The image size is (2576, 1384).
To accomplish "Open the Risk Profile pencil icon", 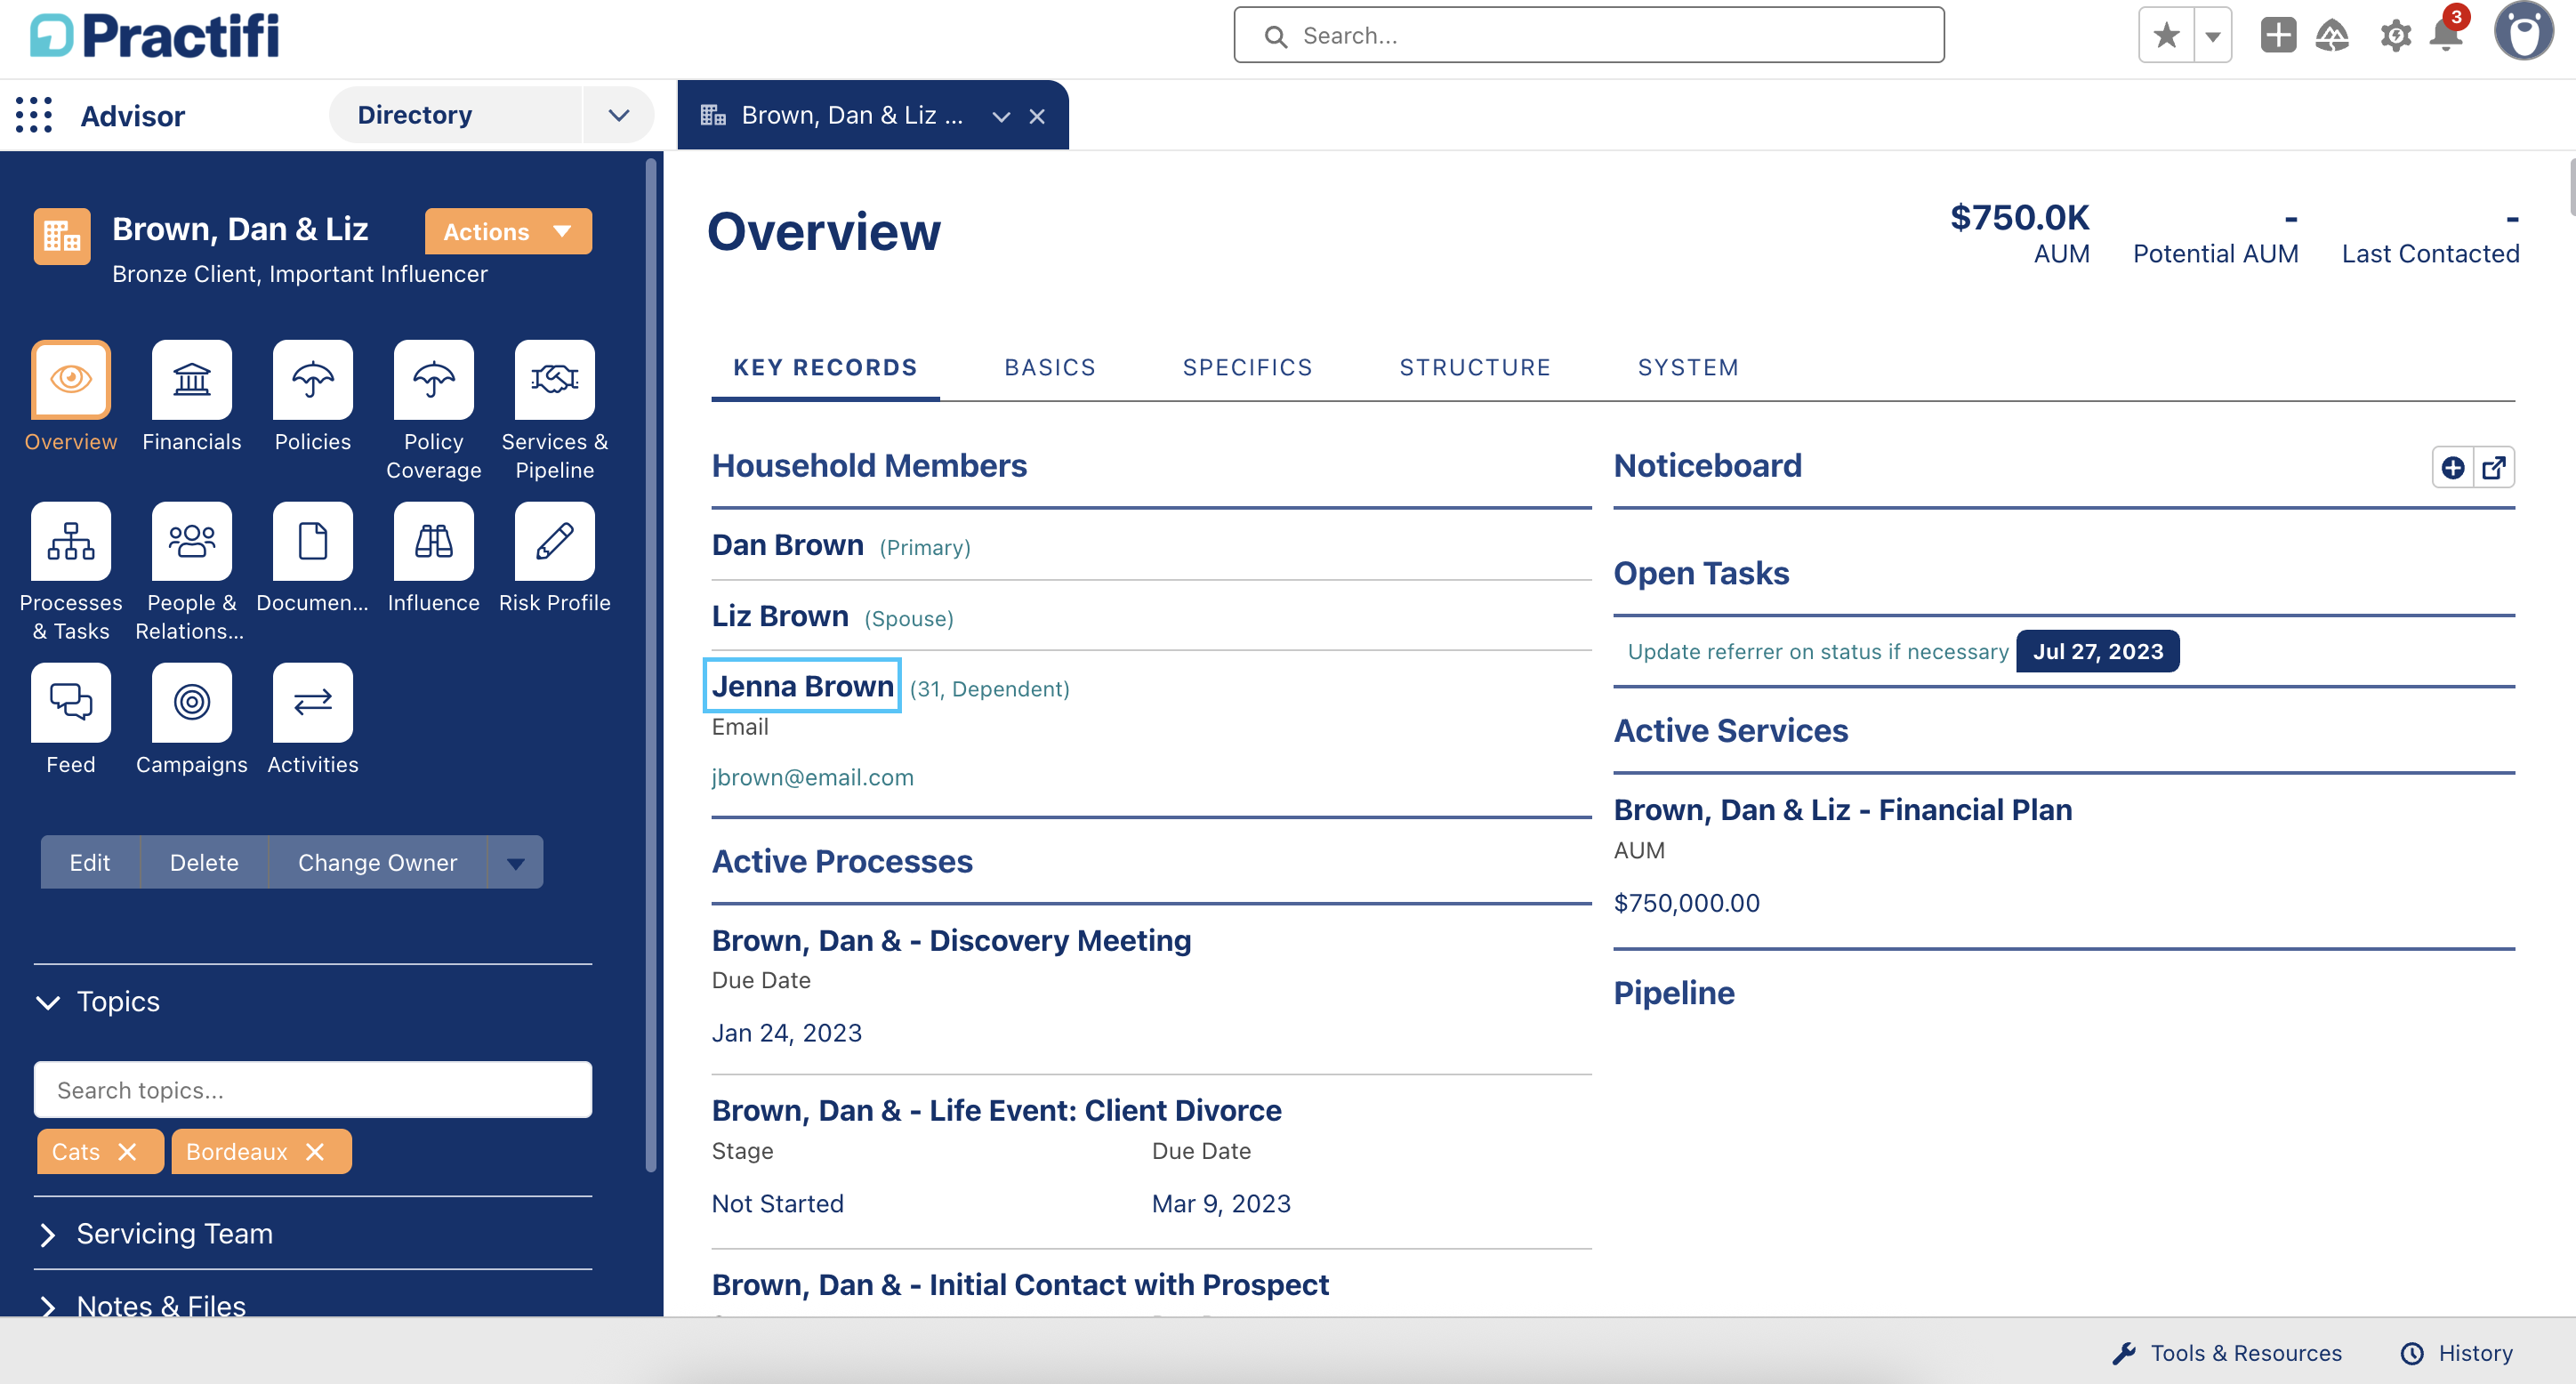I will [554, 541].
